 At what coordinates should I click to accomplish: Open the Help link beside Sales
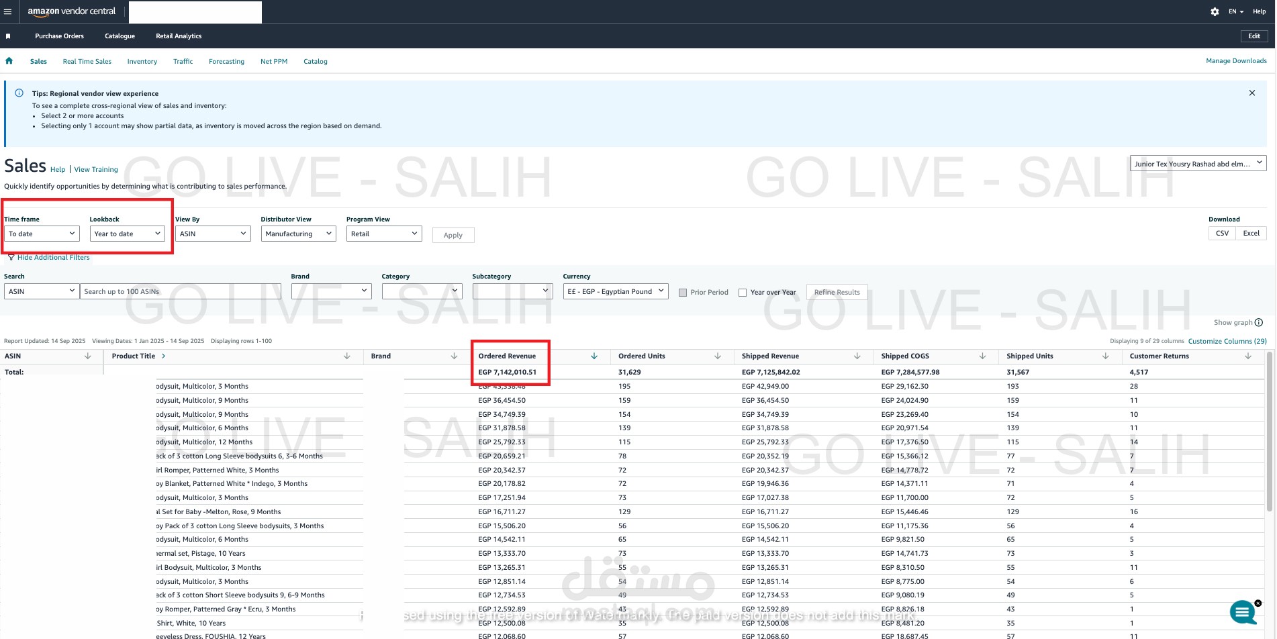pyautogui.click(x=58, y=170)
